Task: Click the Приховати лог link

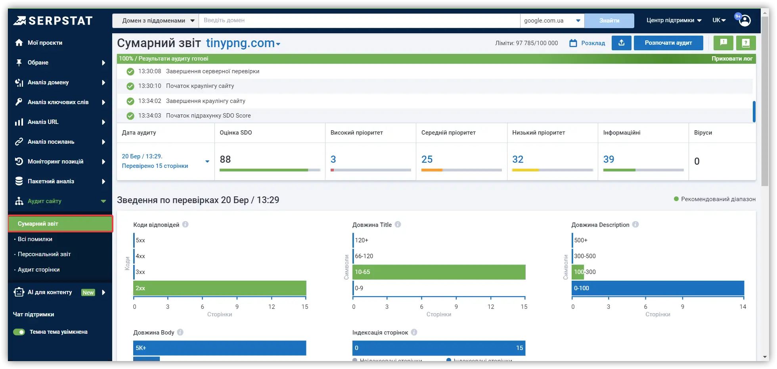Action: 732,59
